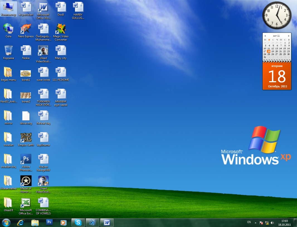Image resolution: width=297 pixels, height=227 pixels.
Task: Show hidden tray icons arrow
Action: click(x=255, y=223)
